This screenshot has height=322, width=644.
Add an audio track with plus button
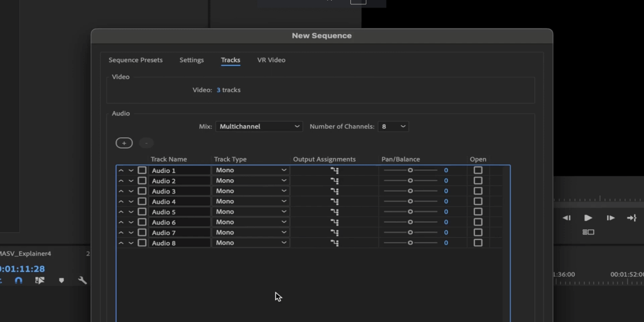click(x=124, y=143)
